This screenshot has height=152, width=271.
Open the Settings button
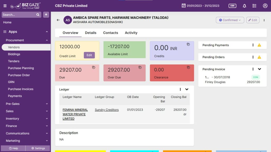pos(38,148)
